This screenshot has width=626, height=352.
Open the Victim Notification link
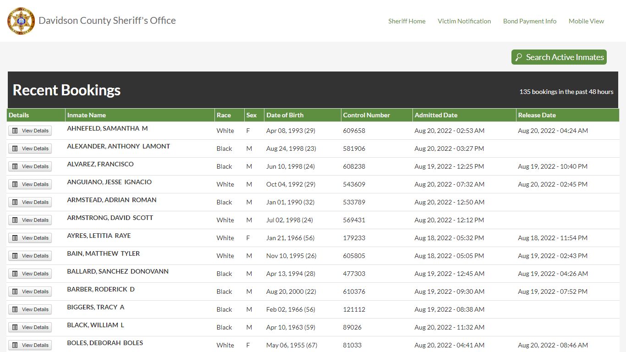point(464,21)
